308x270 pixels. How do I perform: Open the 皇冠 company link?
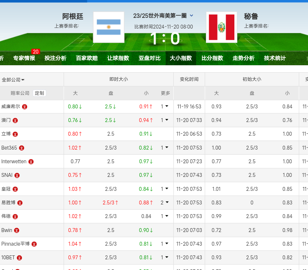[6, 189]
